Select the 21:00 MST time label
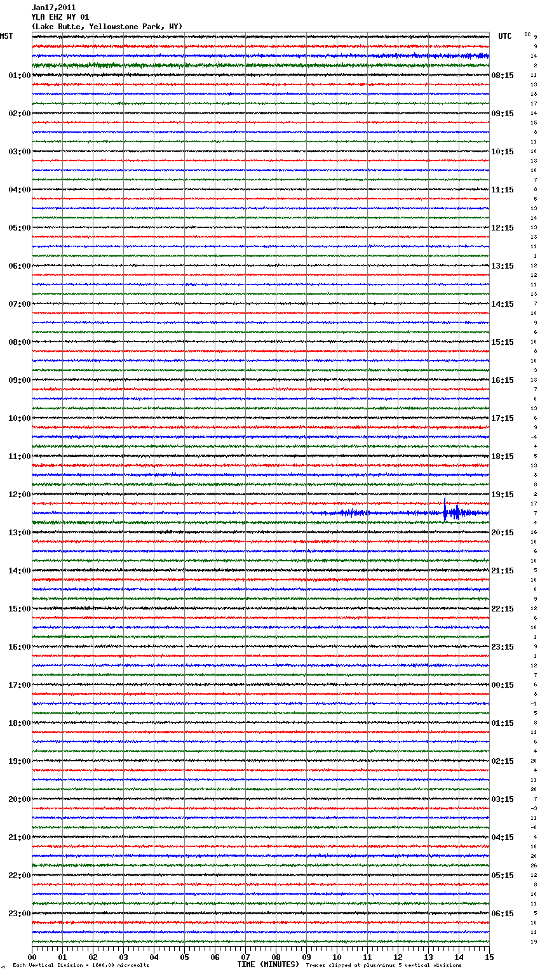Screen dimensions: 540x974 coord(20,837)
